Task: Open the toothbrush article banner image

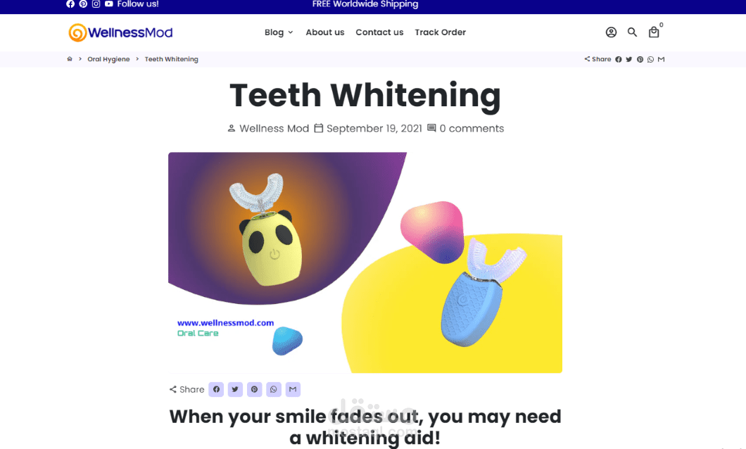Action: click(365, 263)
